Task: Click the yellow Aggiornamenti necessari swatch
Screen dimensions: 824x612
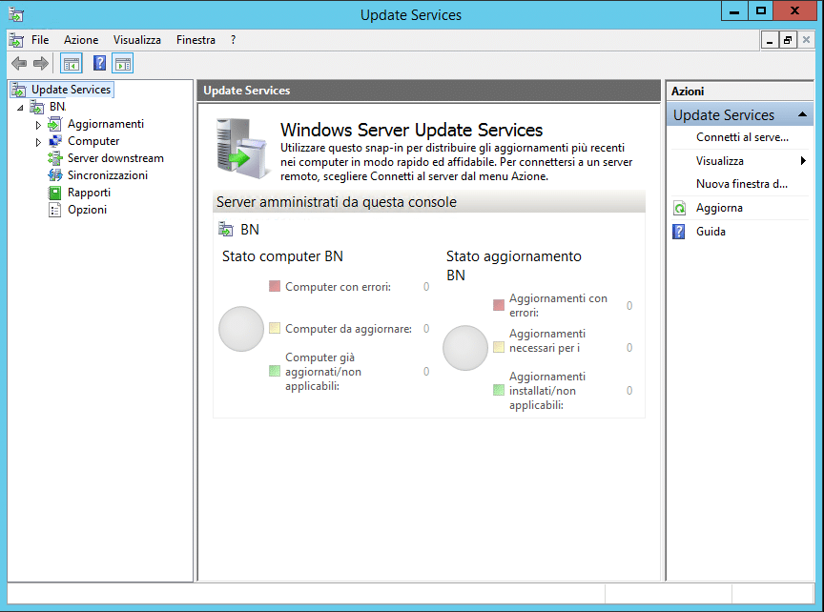Action: coord(499,347)
